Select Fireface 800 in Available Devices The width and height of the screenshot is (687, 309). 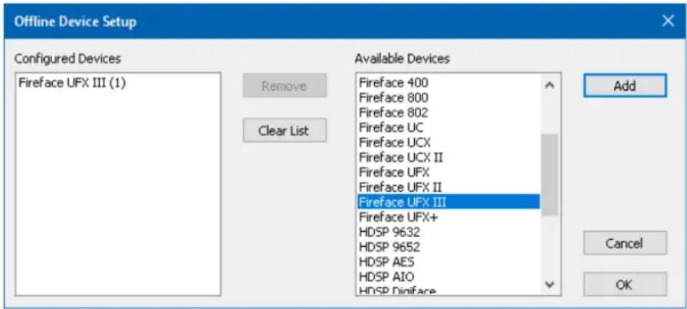pyautogui.click(x=449, y=97)
